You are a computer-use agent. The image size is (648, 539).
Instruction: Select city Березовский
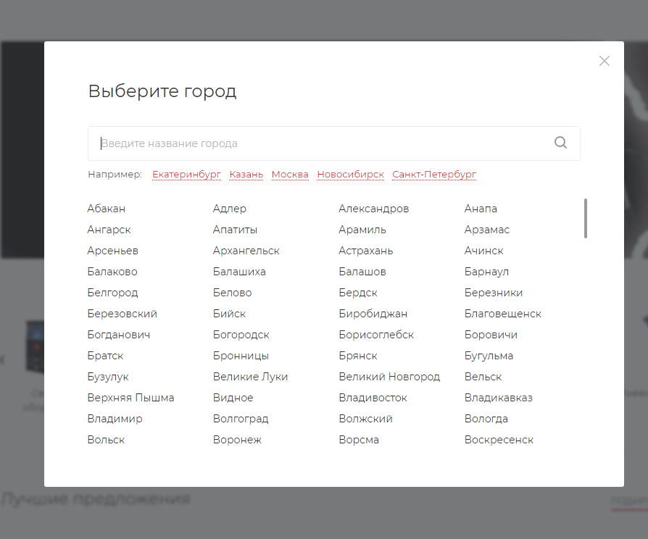tap(122, 314)
